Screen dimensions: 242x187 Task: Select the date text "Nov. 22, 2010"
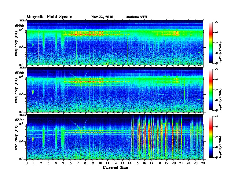102,17
